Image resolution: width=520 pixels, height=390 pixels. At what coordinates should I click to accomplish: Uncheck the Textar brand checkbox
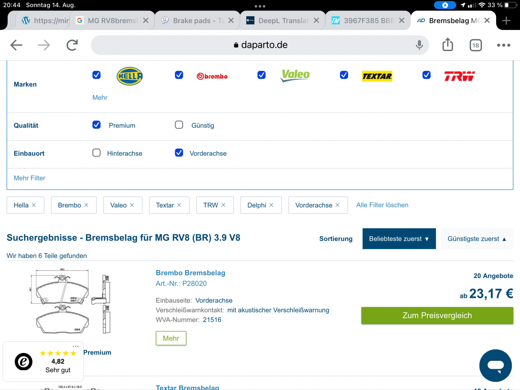coord(344,75)
